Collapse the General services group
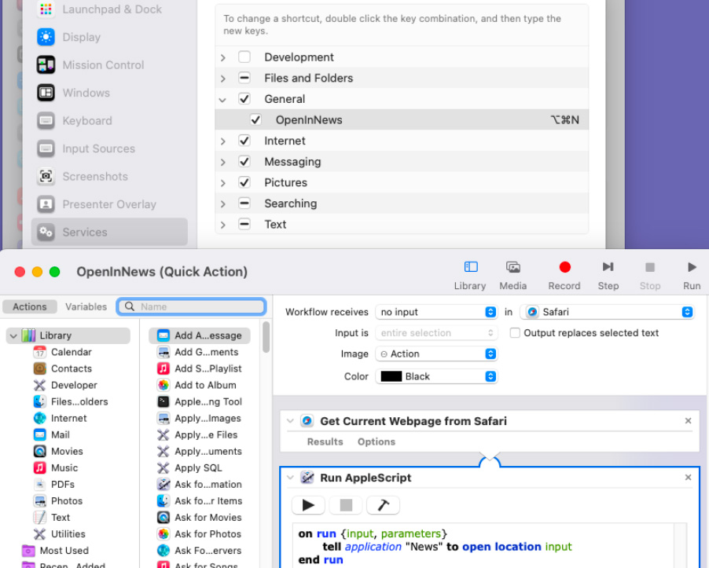Screen dimensions: 709x568 point(222,100)
